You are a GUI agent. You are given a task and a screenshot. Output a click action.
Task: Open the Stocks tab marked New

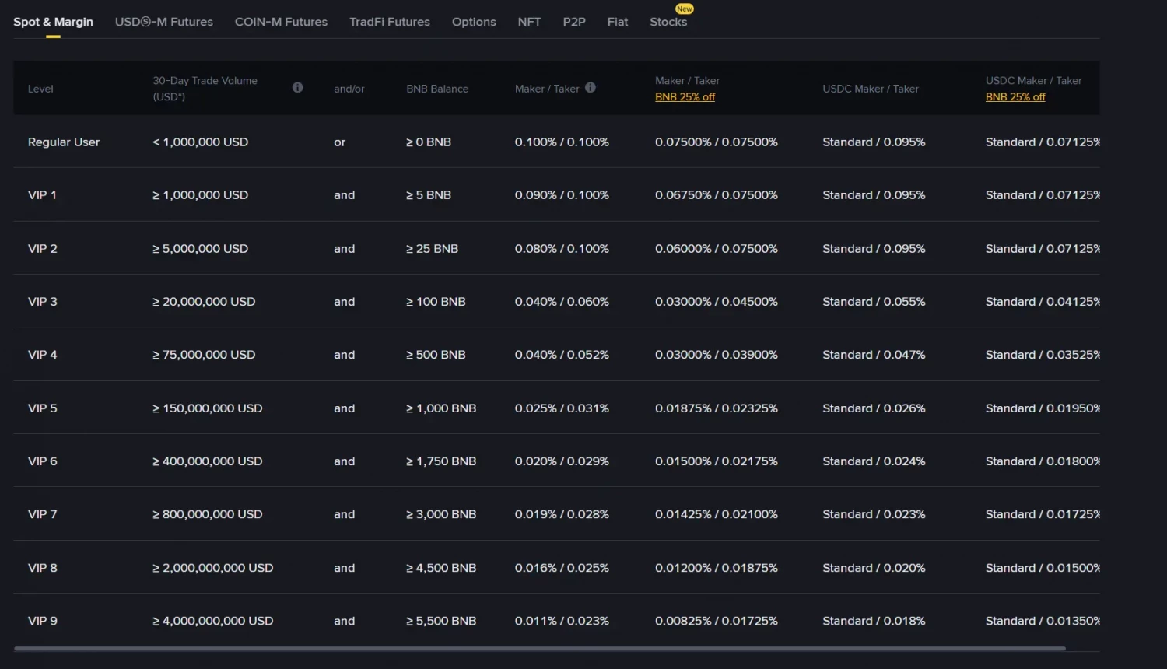668,22
